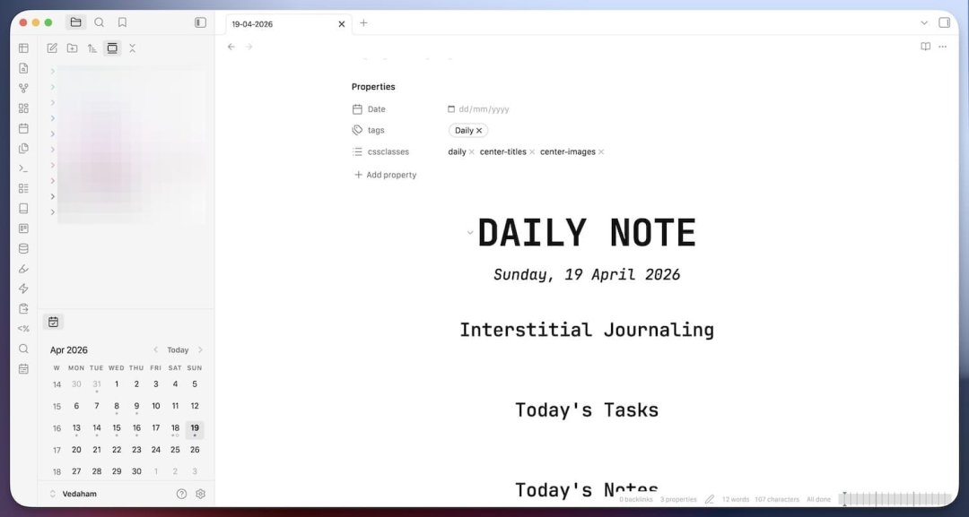Open week 16 number in calendar
Viewport: 969px width, 517px height.
click(57, 428)
